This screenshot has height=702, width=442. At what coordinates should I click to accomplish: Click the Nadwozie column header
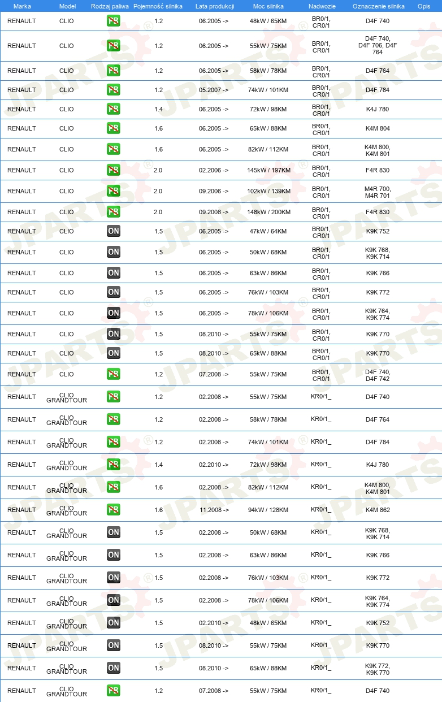click(x=322, y=6)
